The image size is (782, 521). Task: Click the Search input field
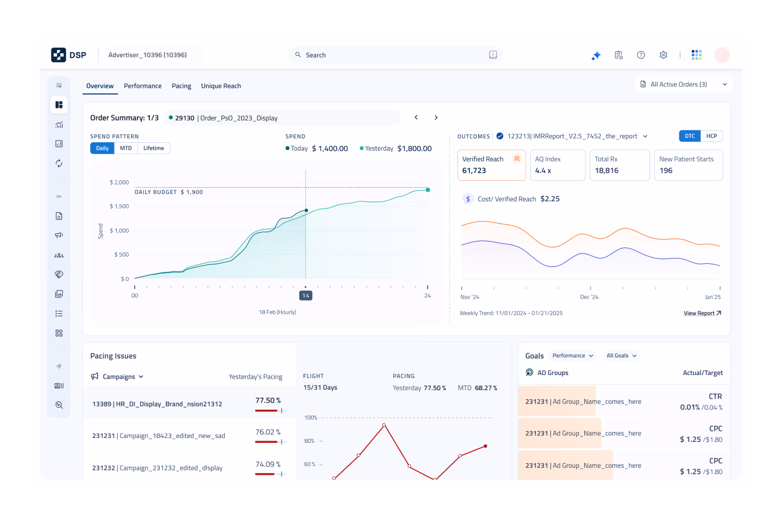[396, 55]
